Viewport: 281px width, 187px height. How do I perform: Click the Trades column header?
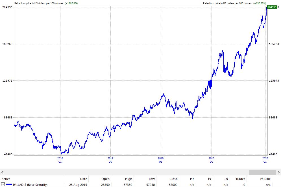pos(240,179)
